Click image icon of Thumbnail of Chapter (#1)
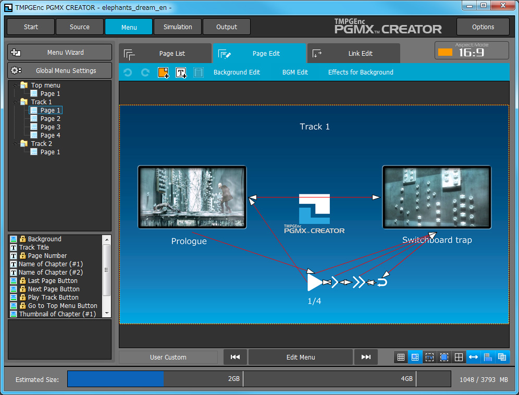 (x=13, y=314)
